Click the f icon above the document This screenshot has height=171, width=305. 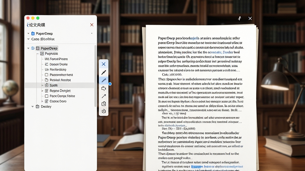click(x=239, y=18)
